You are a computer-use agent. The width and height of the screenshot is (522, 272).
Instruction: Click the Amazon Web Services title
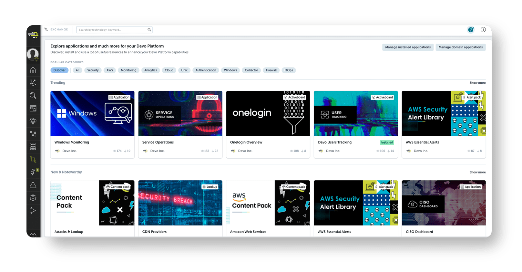(248, 232)
